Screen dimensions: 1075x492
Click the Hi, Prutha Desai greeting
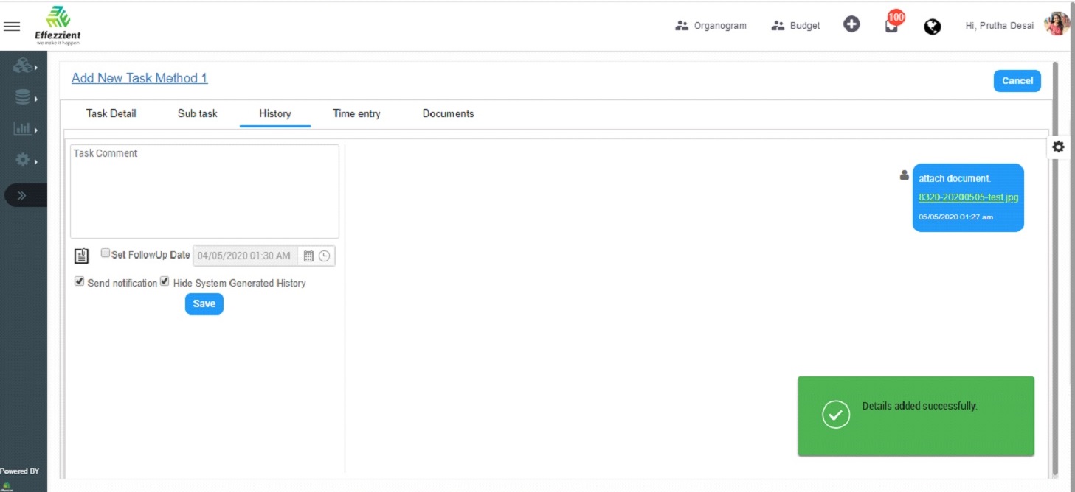click(999, 26)
